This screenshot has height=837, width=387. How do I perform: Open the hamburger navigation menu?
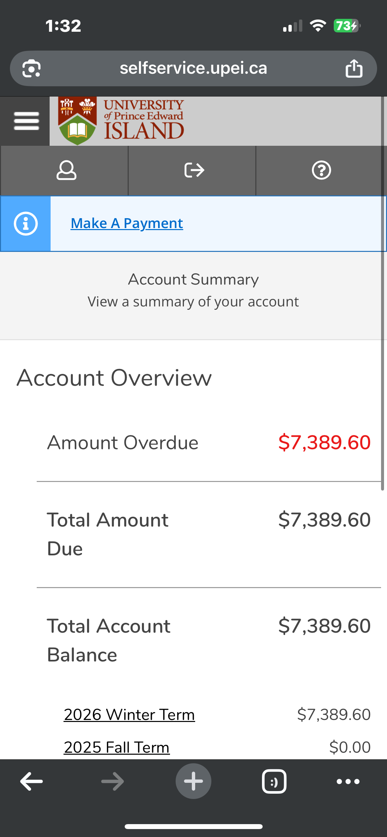click(26, 121)
